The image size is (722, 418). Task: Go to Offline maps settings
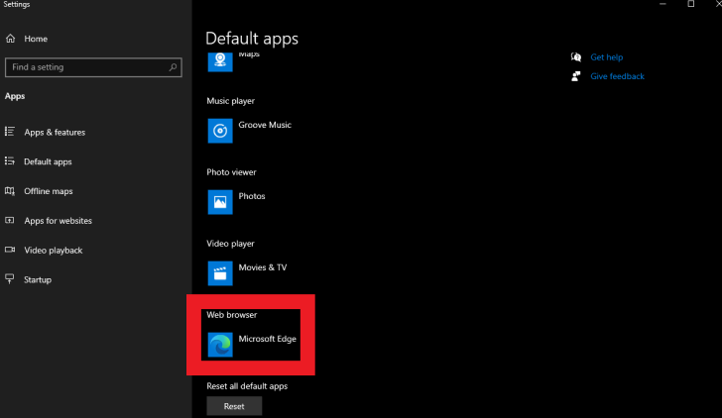[49, 191]
